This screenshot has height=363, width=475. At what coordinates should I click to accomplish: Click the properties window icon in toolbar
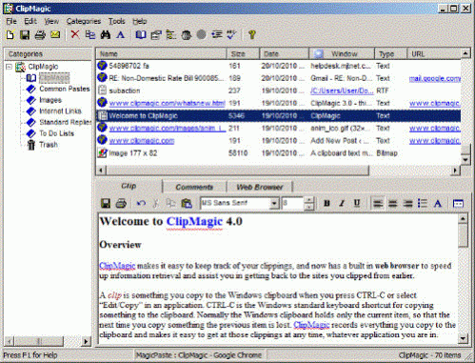[x=156, y=34]
